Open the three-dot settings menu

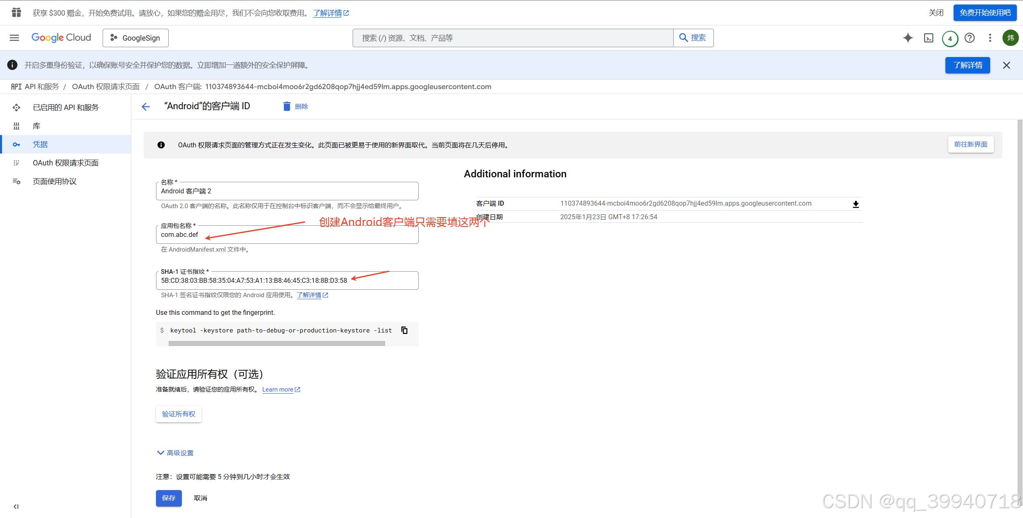point(990,38)
